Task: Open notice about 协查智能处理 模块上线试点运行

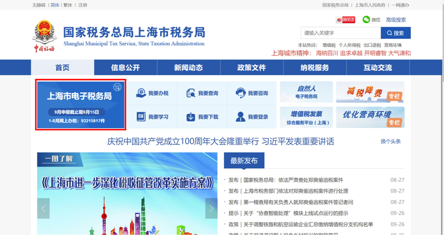Action: click(296, 213)
